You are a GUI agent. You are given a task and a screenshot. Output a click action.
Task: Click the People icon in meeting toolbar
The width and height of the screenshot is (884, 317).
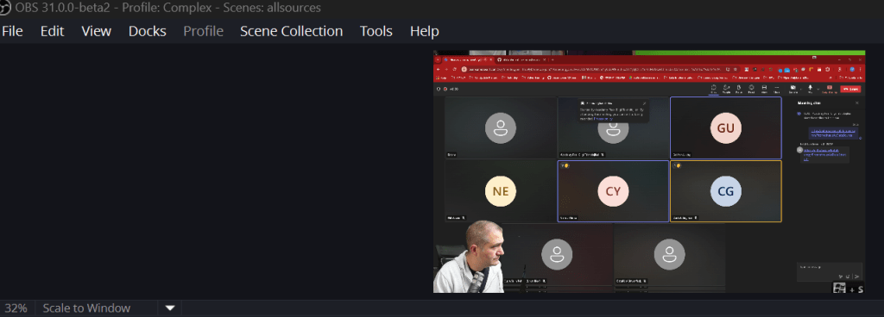point(726,89)
